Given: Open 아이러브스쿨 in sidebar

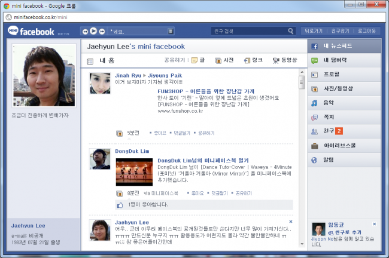Looking at the screenshot, I should (344, 146).
